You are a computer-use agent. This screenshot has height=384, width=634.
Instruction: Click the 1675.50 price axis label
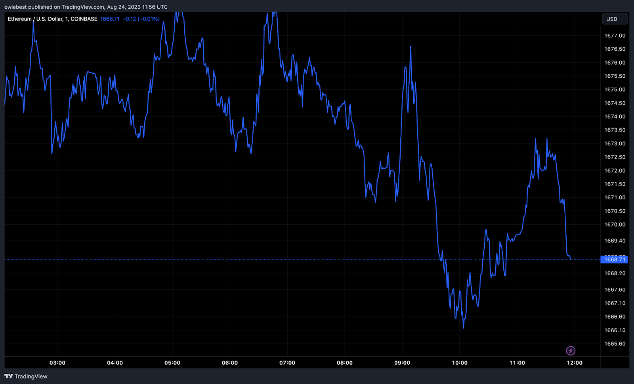click(615, 76)
